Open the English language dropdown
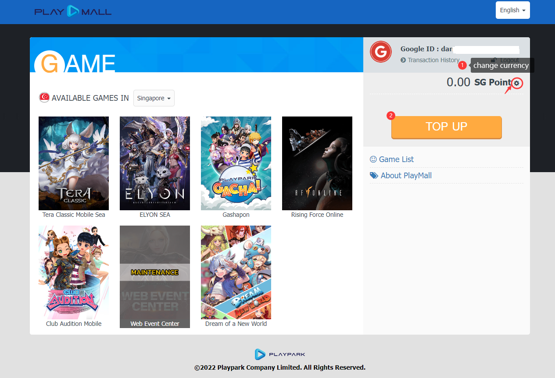Image resolution: width=555 pixels, height=378 pixels. pyautogui.click(x=512, y=10)
